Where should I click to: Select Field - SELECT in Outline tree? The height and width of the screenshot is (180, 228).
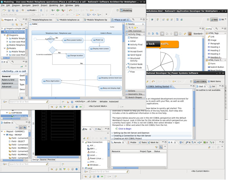[x=17, y=142]
